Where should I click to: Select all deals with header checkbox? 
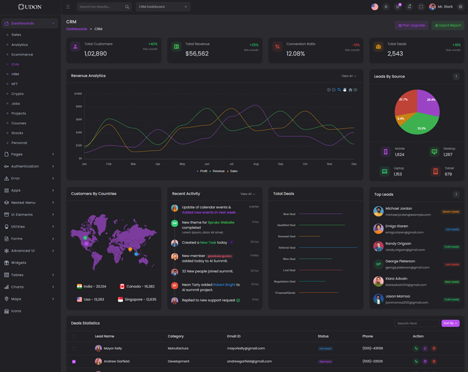(74, 336)
